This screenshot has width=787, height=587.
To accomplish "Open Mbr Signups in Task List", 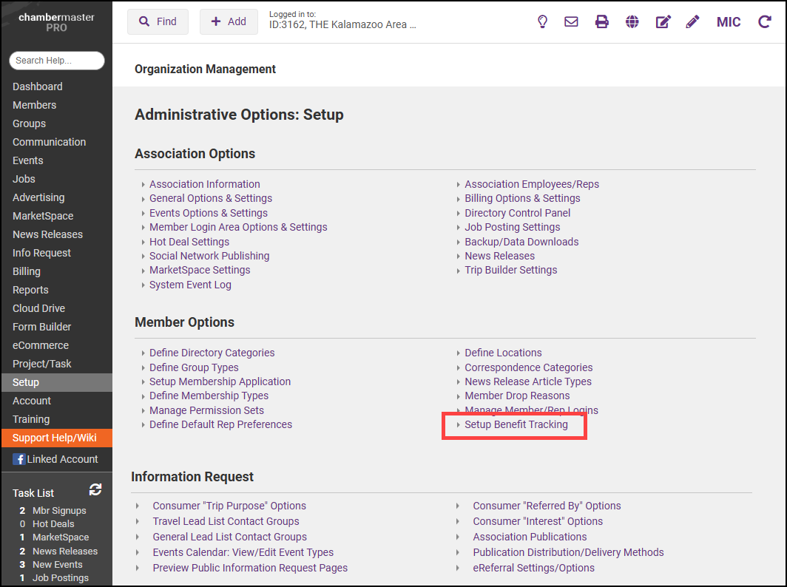I will [x=59, y=510].
